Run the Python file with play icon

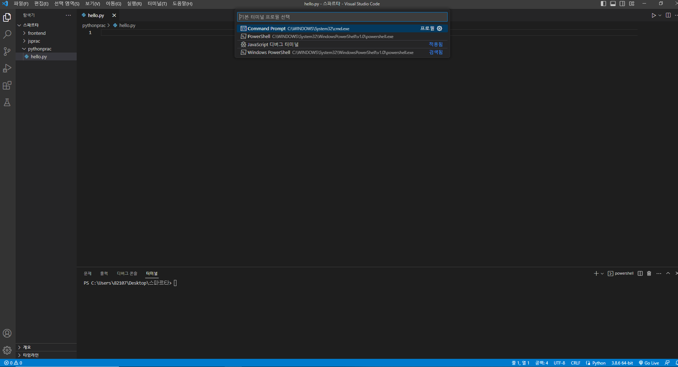[654, 15]
